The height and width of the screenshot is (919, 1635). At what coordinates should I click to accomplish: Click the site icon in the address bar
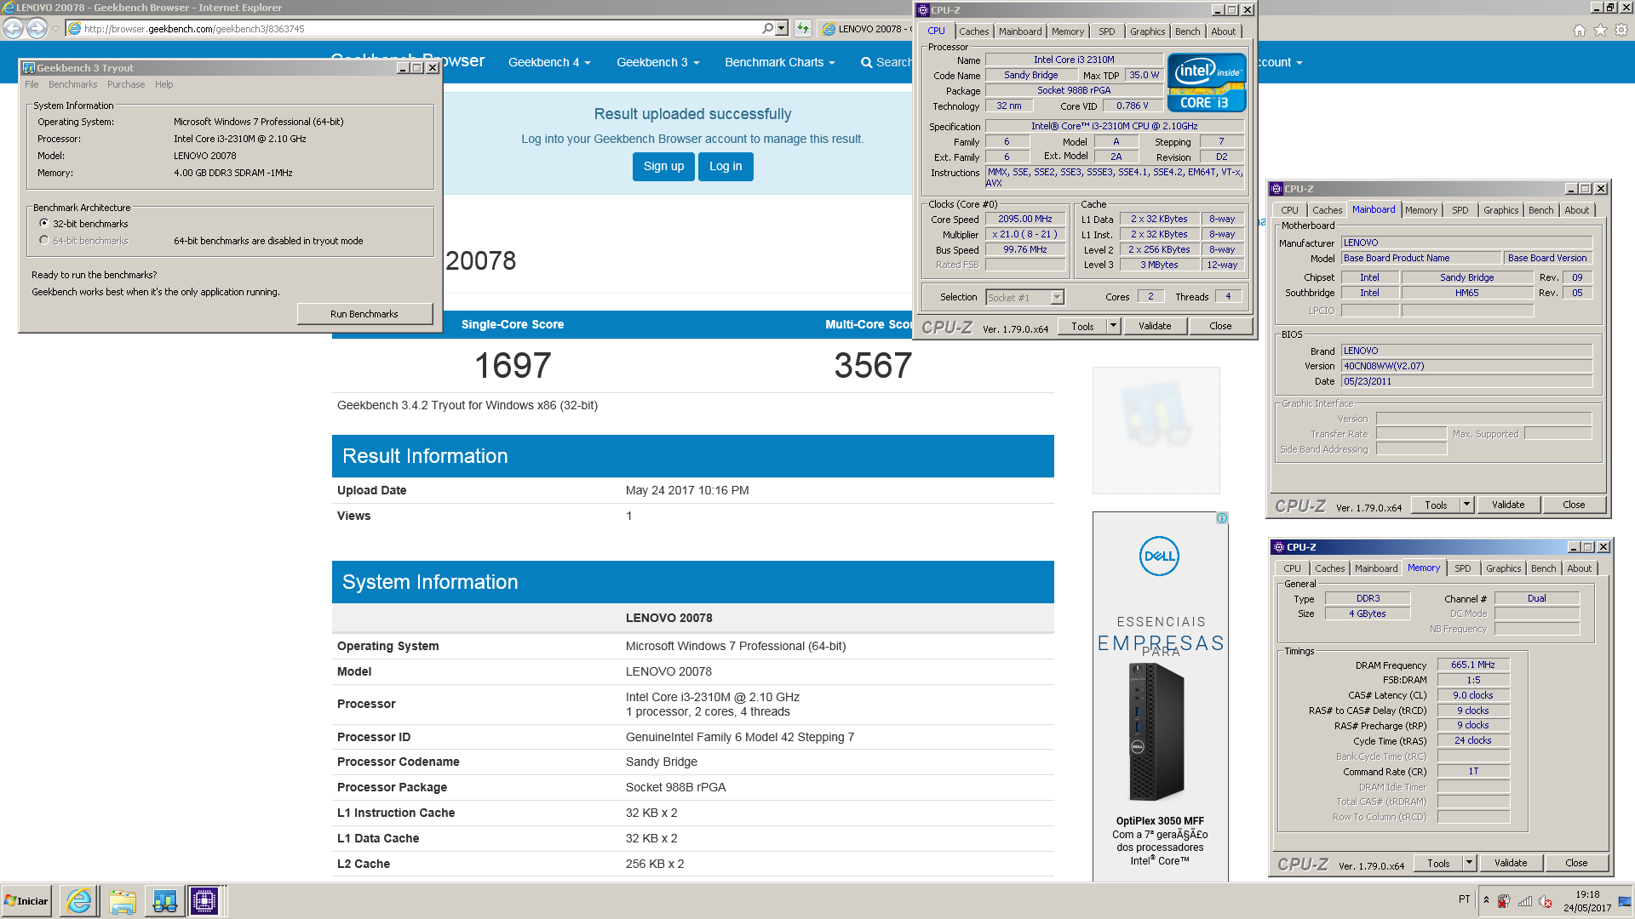point(74,28)
